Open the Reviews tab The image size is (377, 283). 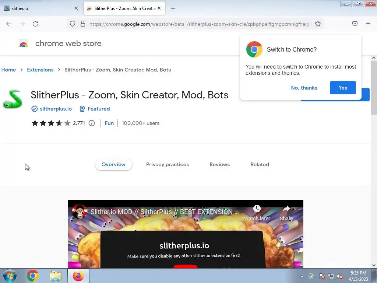[220, 164]
